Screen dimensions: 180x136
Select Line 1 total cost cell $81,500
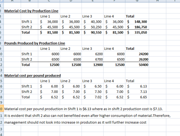49,32
